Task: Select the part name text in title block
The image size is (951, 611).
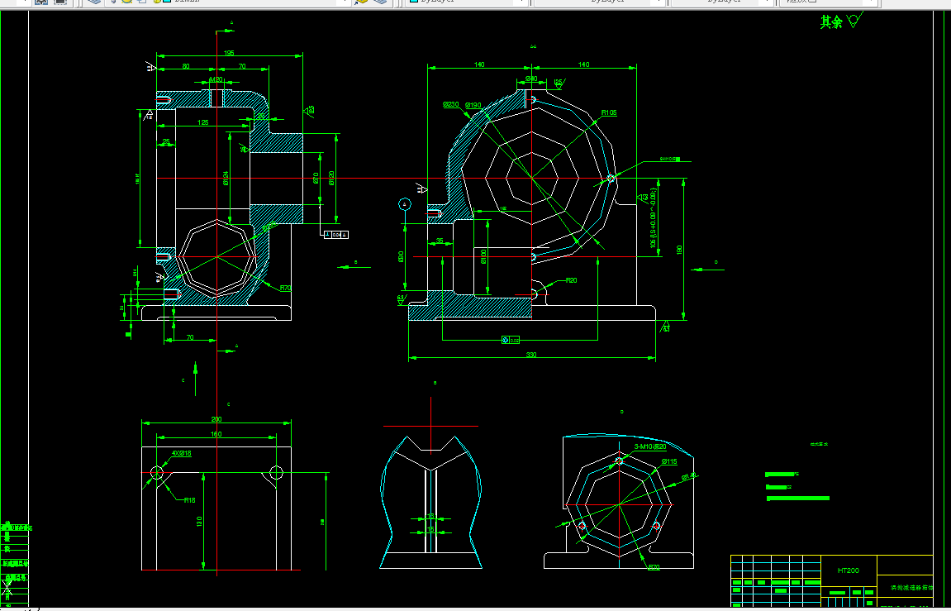Action: point(911,588)
